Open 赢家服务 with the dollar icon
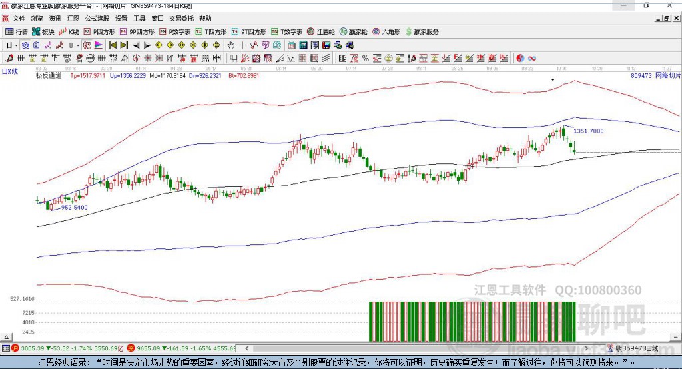The height and width of the screenshot is (369, 682). point(422,32)
